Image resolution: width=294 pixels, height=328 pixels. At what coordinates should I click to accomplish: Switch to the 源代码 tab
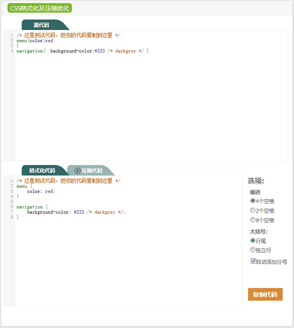(42, 25)
